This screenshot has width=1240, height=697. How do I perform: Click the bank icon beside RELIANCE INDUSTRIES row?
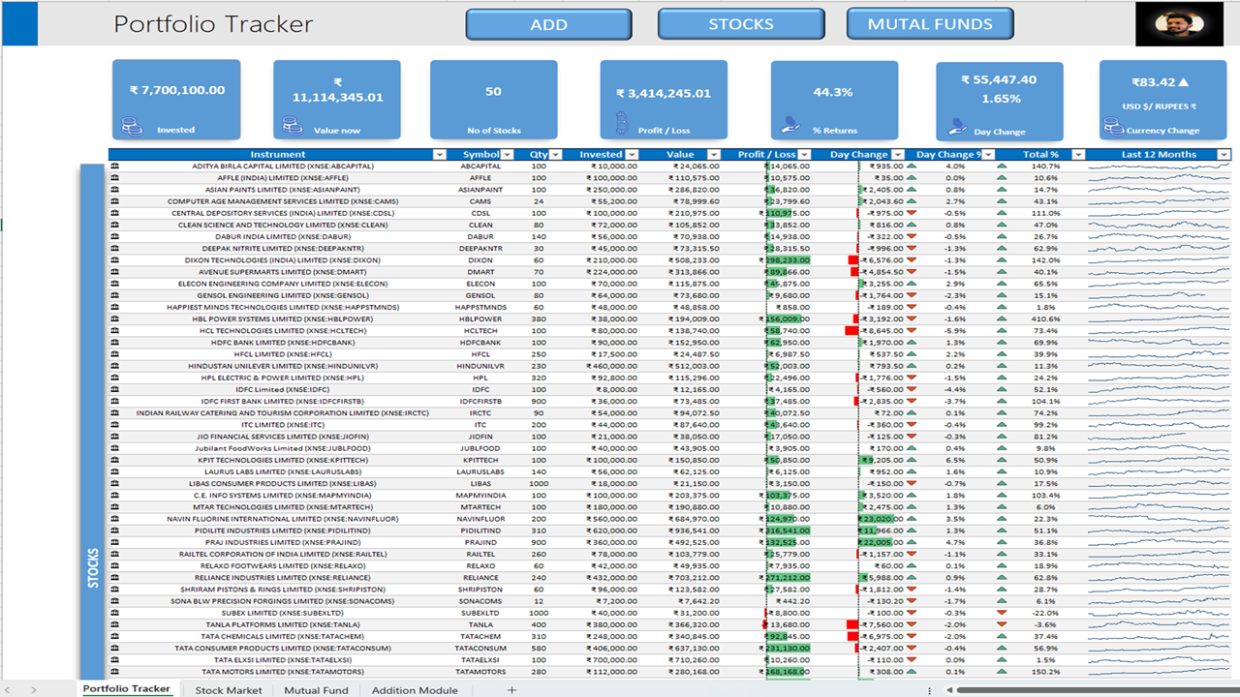115,578
